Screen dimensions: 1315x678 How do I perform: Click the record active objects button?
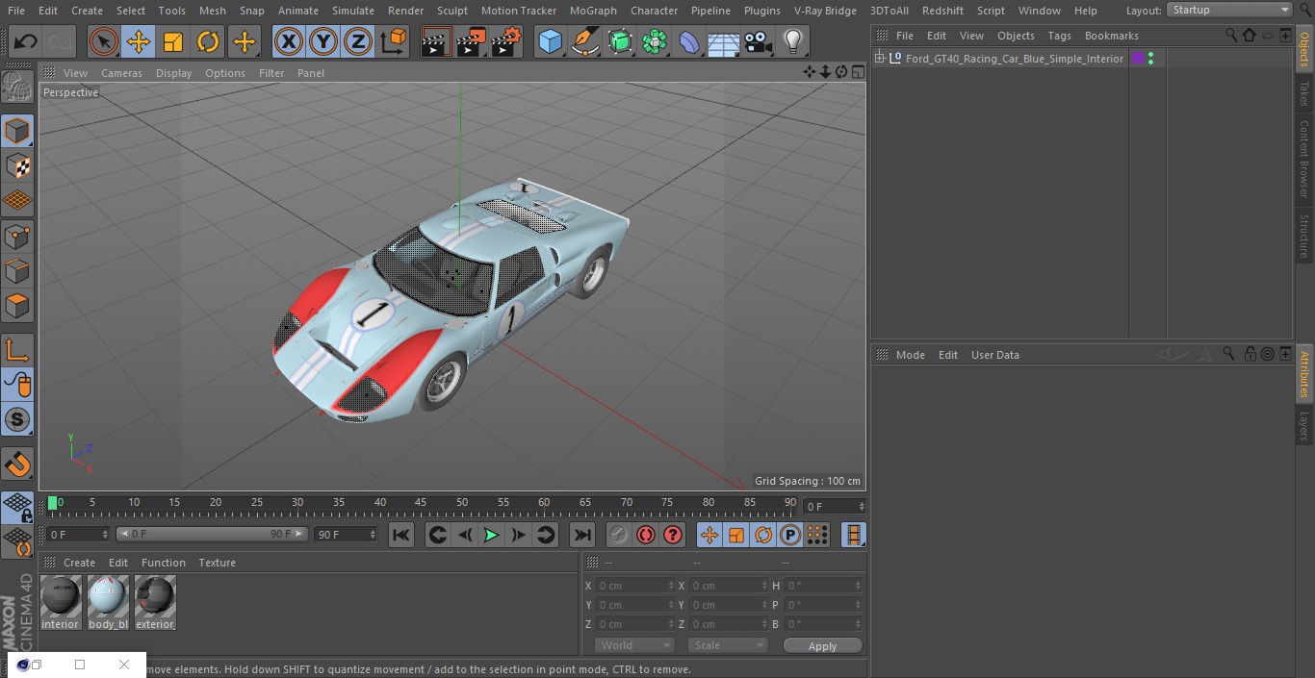tap(619, 535)
